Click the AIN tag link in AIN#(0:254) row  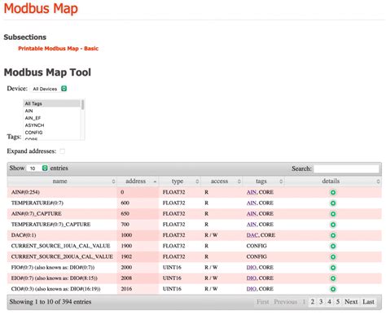252,192
